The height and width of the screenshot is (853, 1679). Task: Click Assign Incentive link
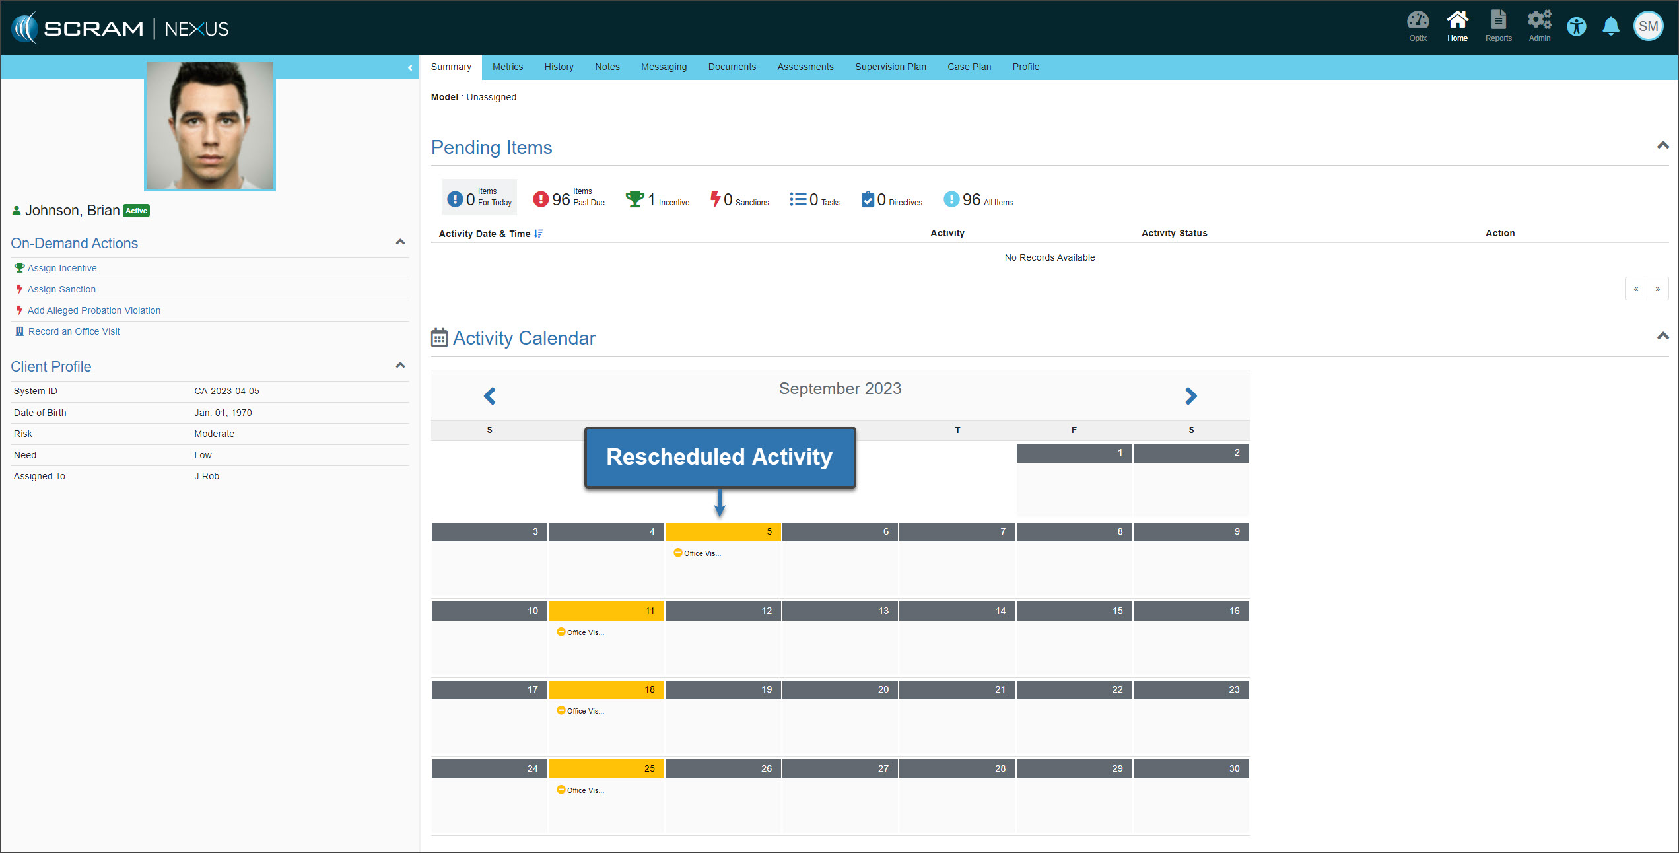tap(62, 268)
